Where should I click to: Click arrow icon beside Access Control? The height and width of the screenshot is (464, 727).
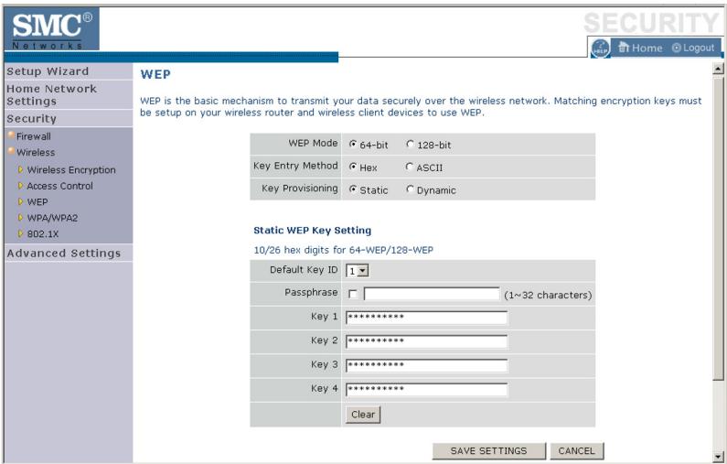(20, 186)
